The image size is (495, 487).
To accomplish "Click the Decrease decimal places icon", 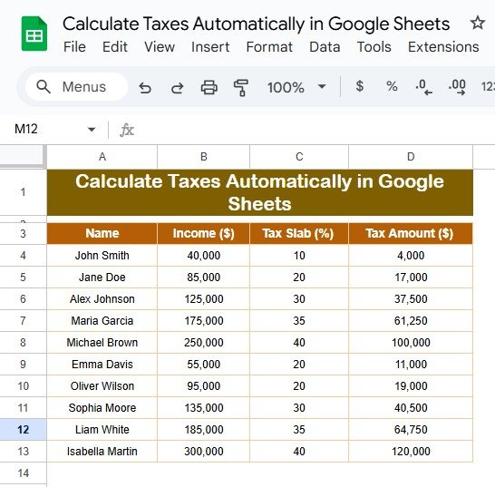I will pyautogui.click(x=423, y=87).
